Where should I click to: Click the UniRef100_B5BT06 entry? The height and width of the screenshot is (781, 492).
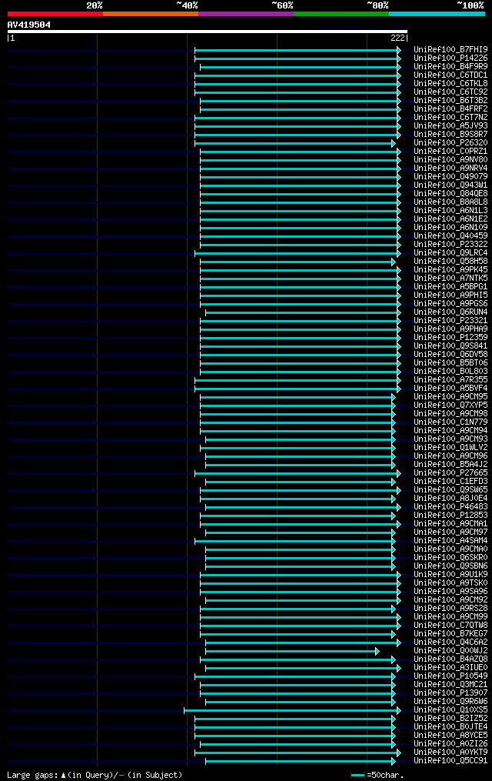(450, 363)
